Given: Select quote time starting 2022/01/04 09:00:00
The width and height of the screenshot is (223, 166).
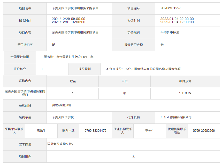Looking at the screenshot, I should pyautogui.click(x=179, y=20).
